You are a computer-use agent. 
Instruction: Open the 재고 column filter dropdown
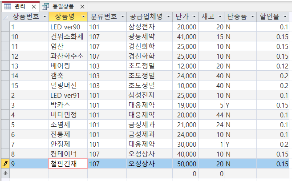click(220, 17)
